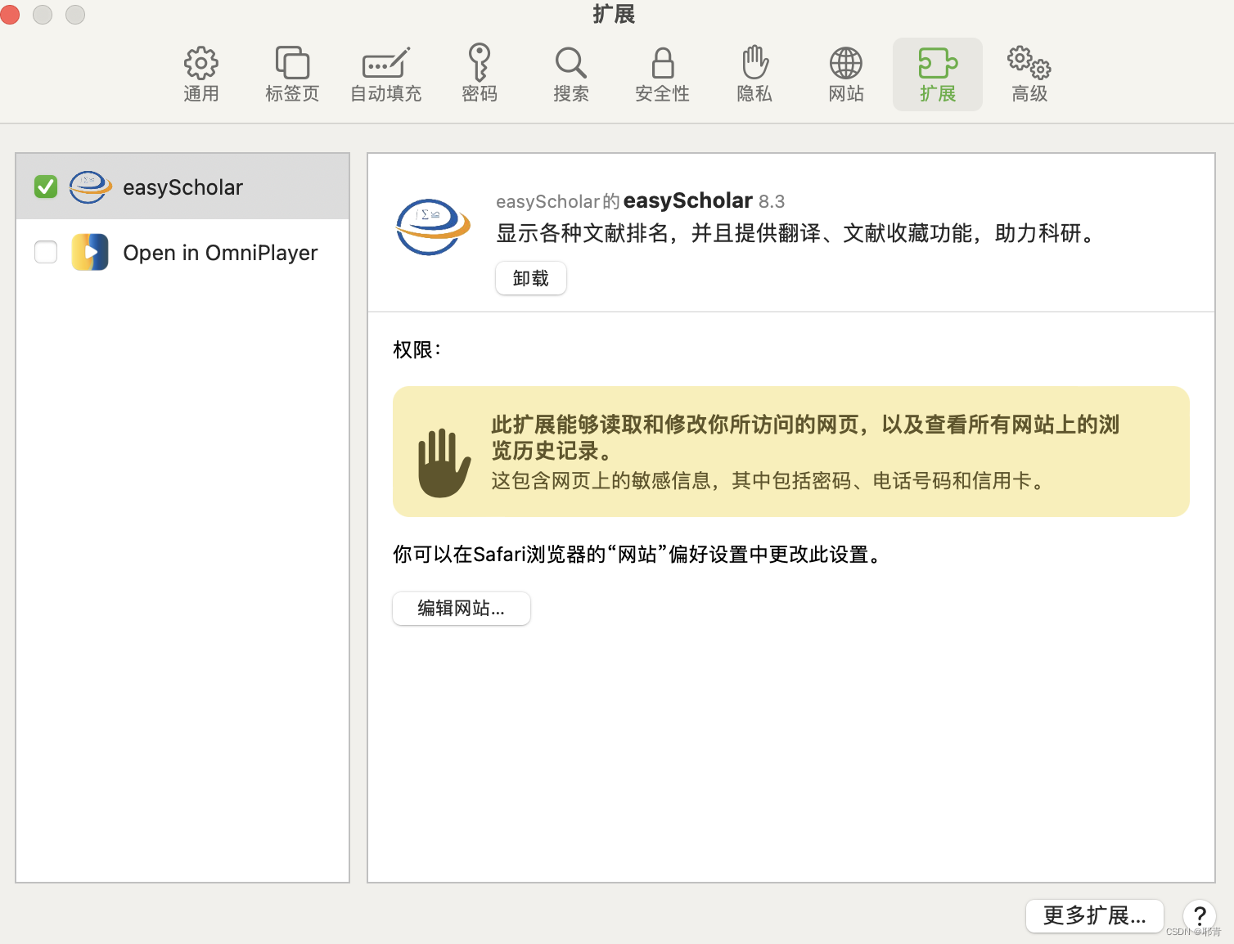Open the 自动填充 settings pane
This screenshot has width=1234, height=944.
385,74
